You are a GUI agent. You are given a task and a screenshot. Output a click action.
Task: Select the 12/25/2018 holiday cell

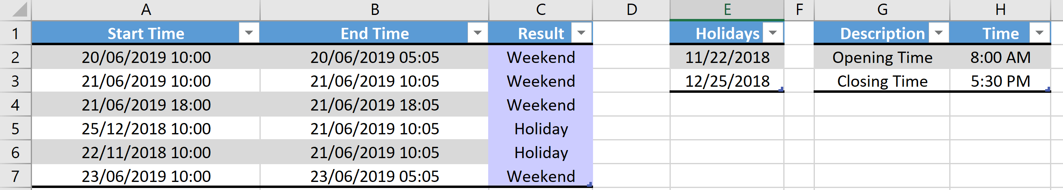(x=727, y=81)
